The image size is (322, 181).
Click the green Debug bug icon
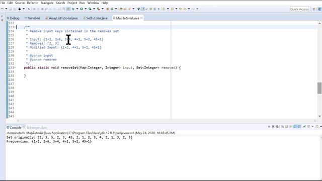[x=73, y=9]
